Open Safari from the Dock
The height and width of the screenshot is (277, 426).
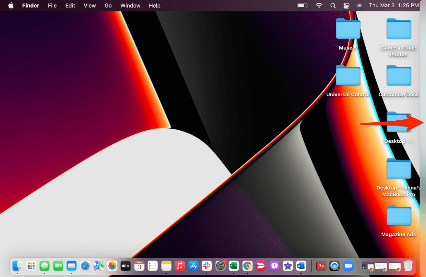tap(85, 266)
